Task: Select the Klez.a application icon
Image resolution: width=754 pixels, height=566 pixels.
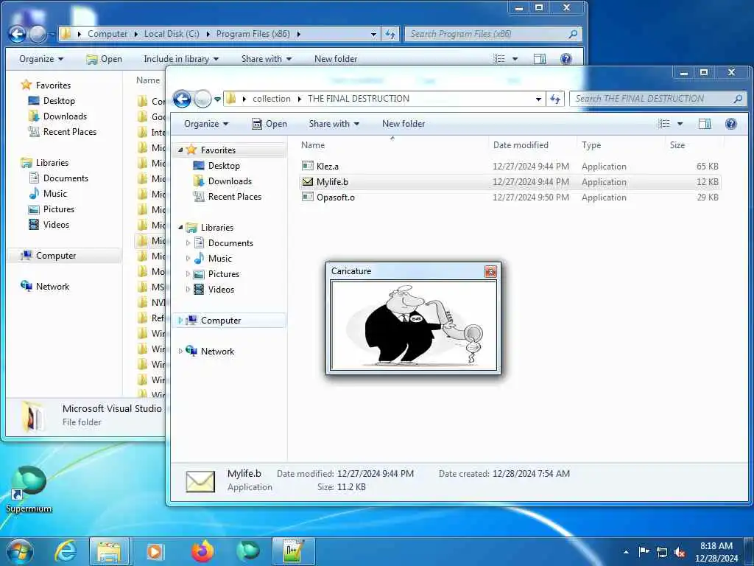Action: 307,166
